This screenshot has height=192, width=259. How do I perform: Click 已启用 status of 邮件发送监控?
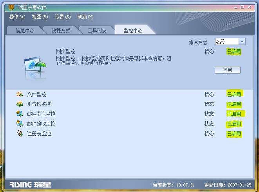point(234,114)
